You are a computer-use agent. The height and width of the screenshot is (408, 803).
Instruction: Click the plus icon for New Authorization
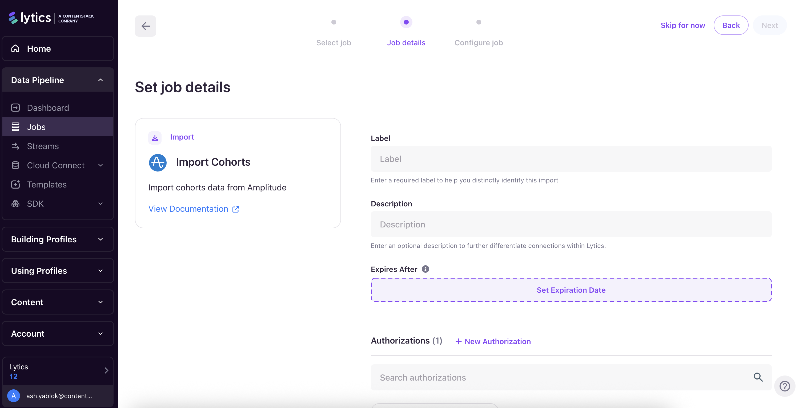458,341
